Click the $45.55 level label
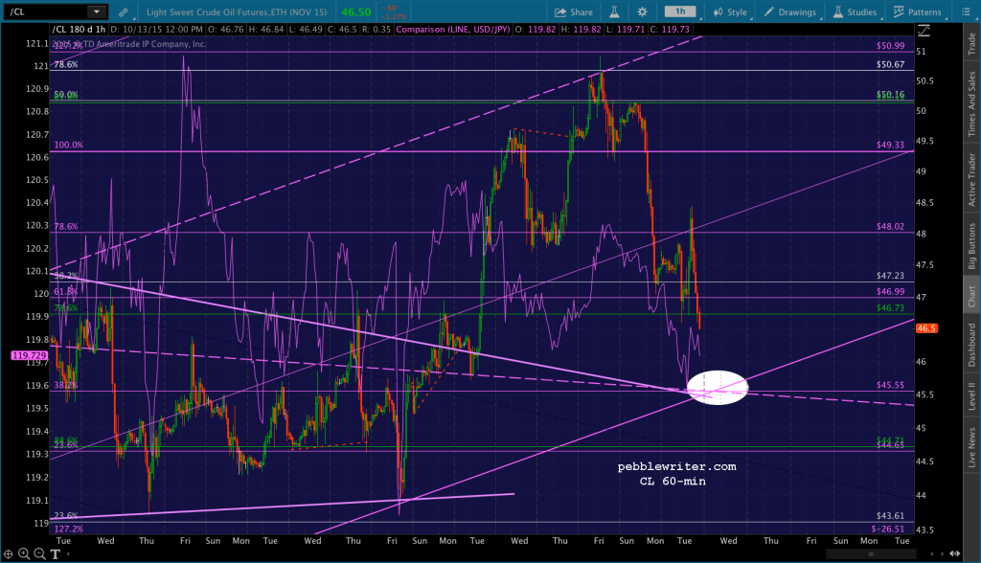981x563 pixels. tap(890, 385)
